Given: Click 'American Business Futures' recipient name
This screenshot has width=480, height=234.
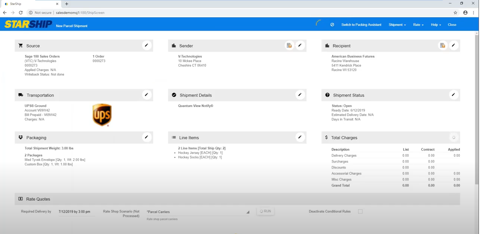Looking at the screenshot, I should 353,57.
